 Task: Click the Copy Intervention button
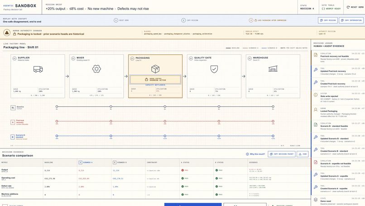coord(351,20)
